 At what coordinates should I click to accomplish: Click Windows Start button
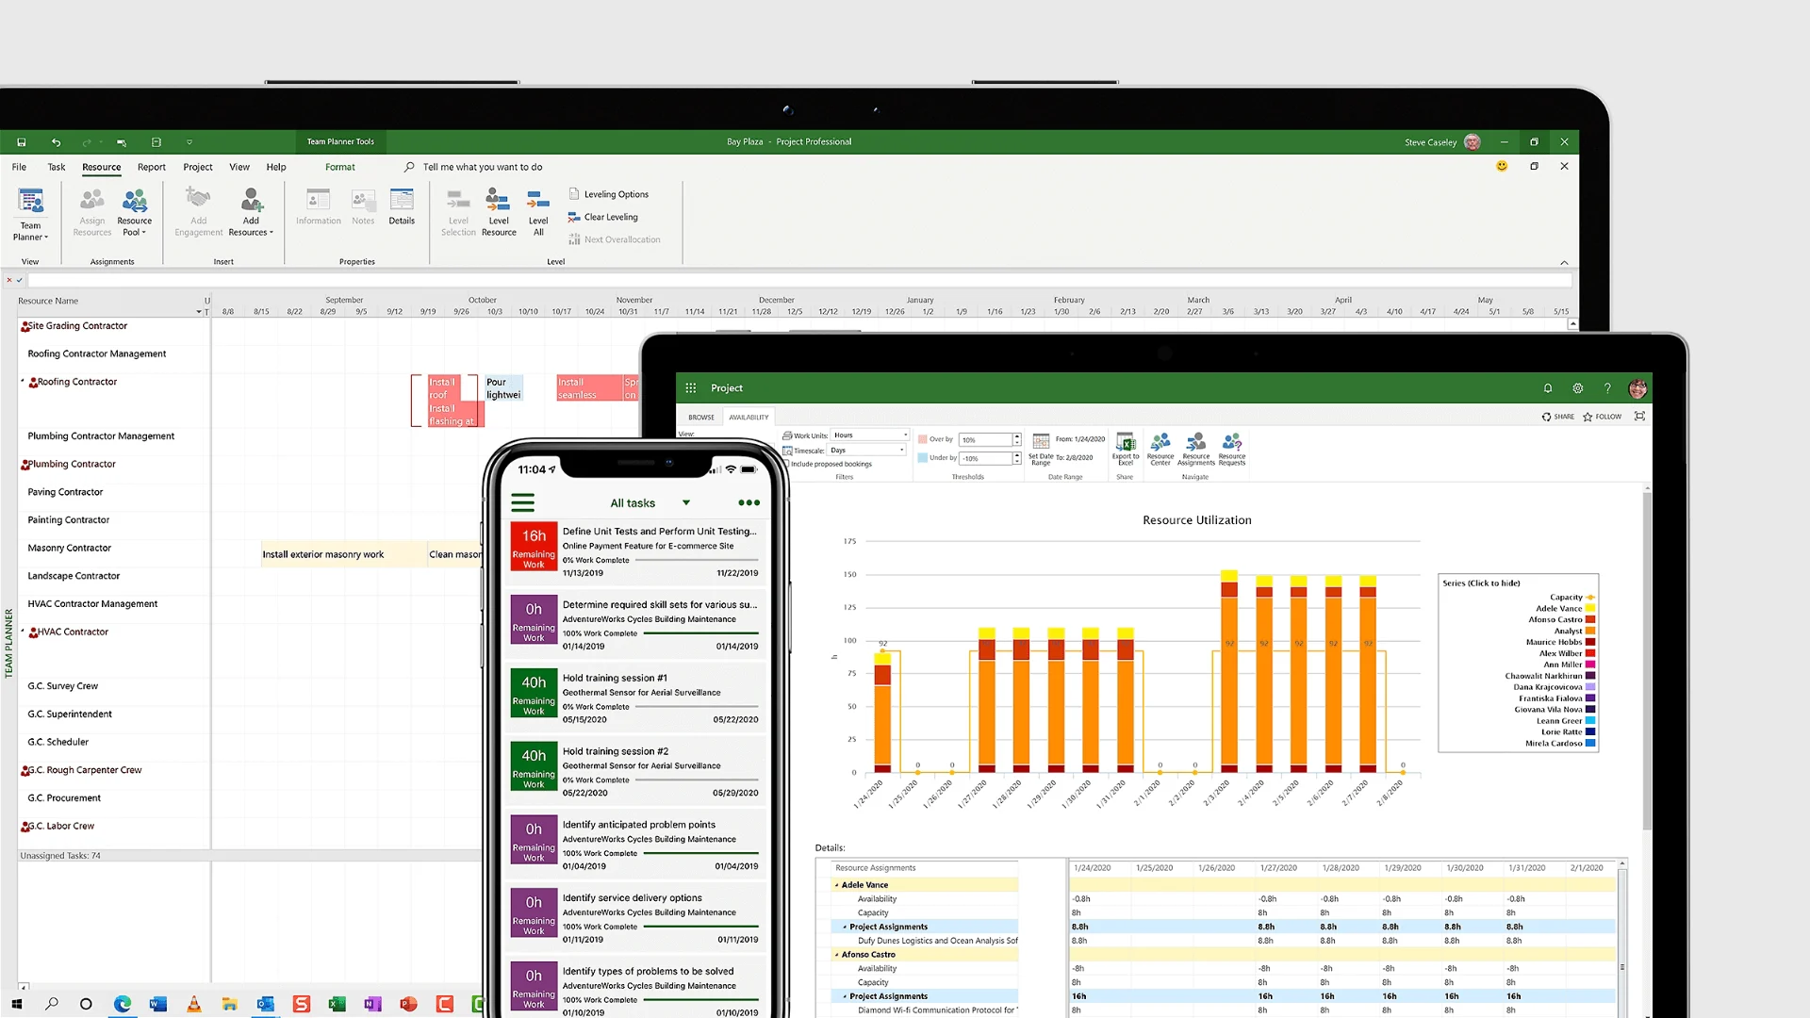tap(16, 1004)
